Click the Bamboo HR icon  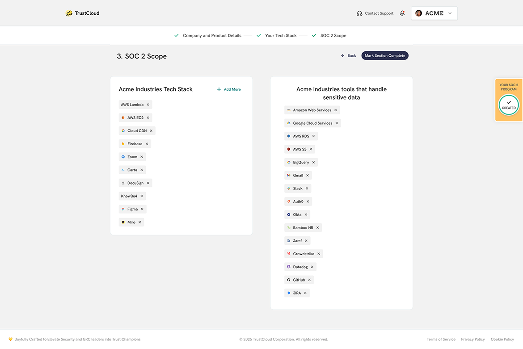(x=289, y=227)
